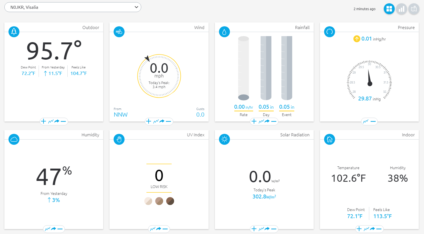Screen dimensions: 424x234
Task: Share the Rainfall tile
Action: (267, 121)
